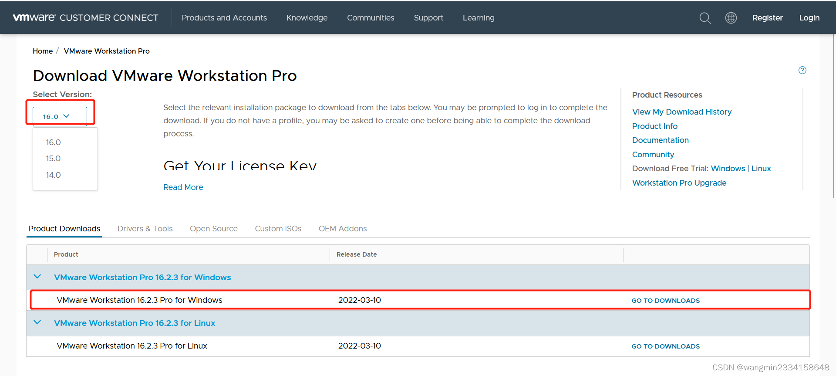
Task: Open Workstation Pro Upgrade link
Action: pyautogui.click(x=679, y=183)
